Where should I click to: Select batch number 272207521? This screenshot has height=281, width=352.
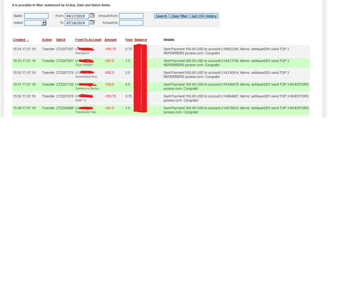[65, 61]
